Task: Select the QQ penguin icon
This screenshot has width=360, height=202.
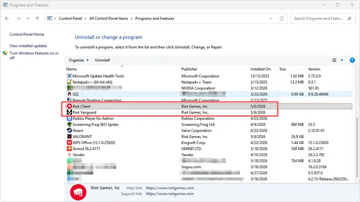Action: pyautogui.click(x=69, y=94)
